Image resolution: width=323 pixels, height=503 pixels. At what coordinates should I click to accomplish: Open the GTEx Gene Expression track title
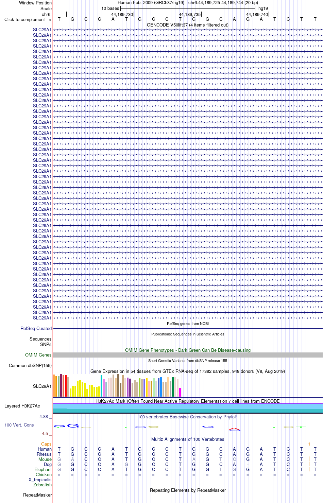188,371
